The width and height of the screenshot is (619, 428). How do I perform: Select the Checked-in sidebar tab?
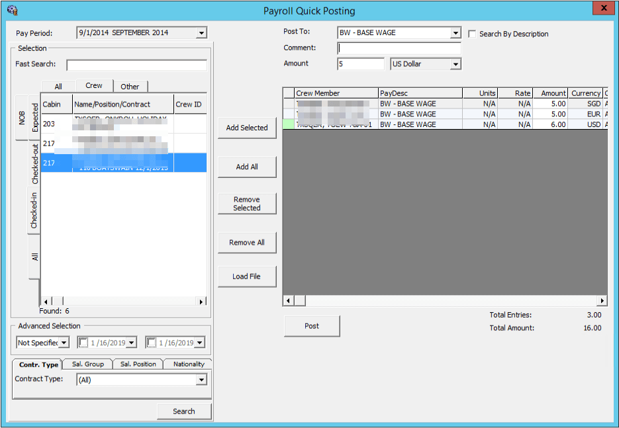coord(35,210)
